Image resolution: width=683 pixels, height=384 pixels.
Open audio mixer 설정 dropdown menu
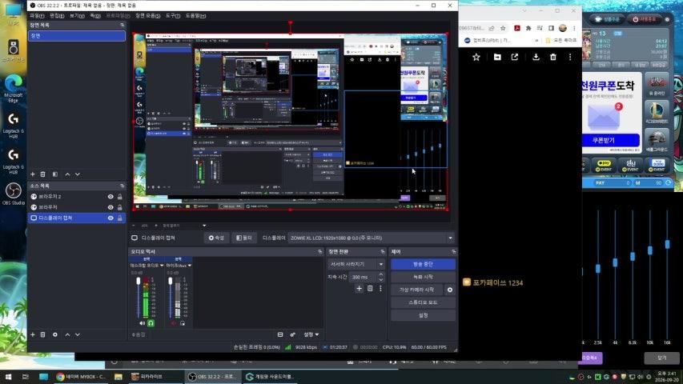pos(311,334)
